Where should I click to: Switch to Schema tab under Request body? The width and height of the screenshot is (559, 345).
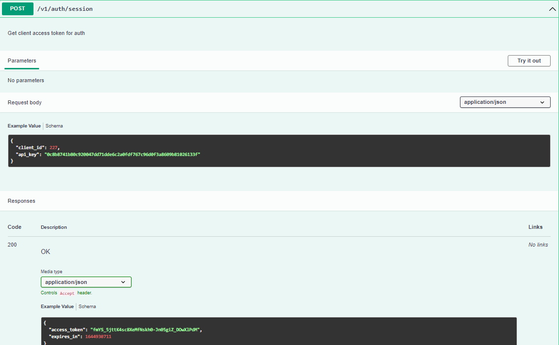(x=54, y=126)
